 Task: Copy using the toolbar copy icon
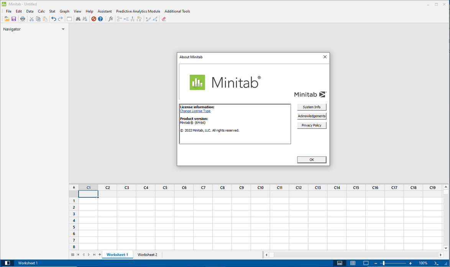[38, 19]
